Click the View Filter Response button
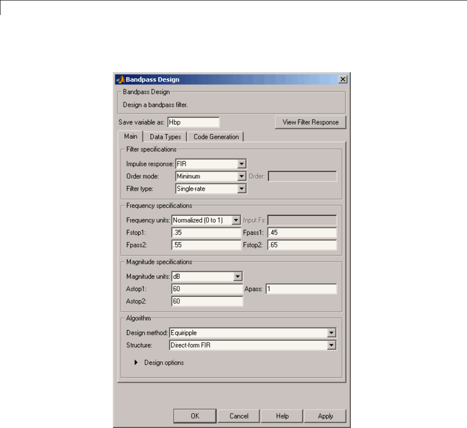 (x=311, y=122)
